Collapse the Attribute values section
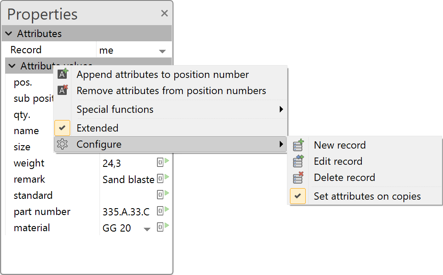443x275 pixels. 12,66
